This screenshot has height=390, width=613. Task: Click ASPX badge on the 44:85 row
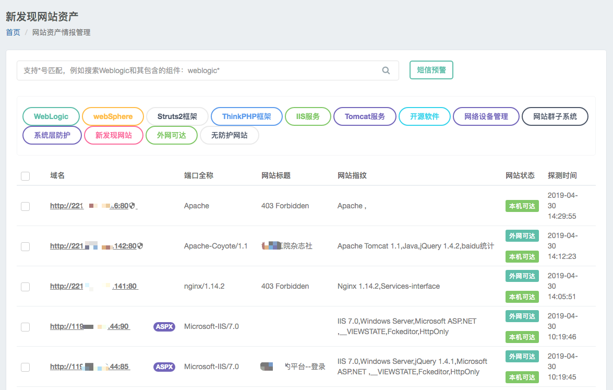click(164, 367)
